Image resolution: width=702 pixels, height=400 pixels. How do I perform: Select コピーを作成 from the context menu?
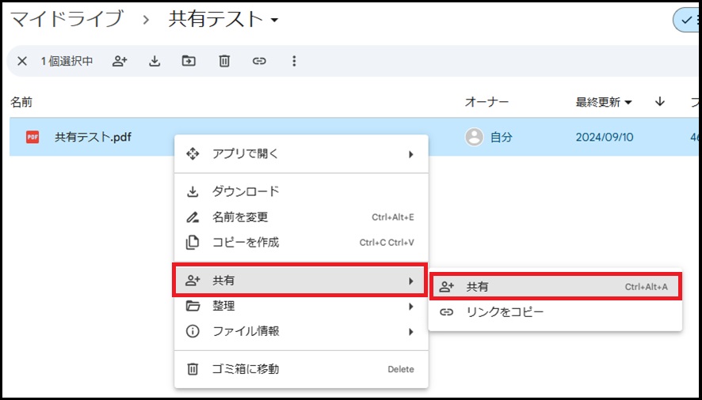(246, 242)
